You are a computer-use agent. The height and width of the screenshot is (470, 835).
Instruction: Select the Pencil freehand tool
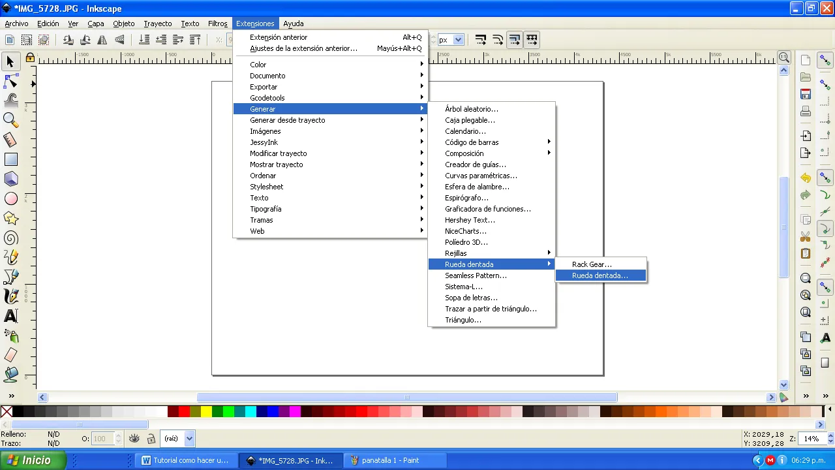click(10, 257)
